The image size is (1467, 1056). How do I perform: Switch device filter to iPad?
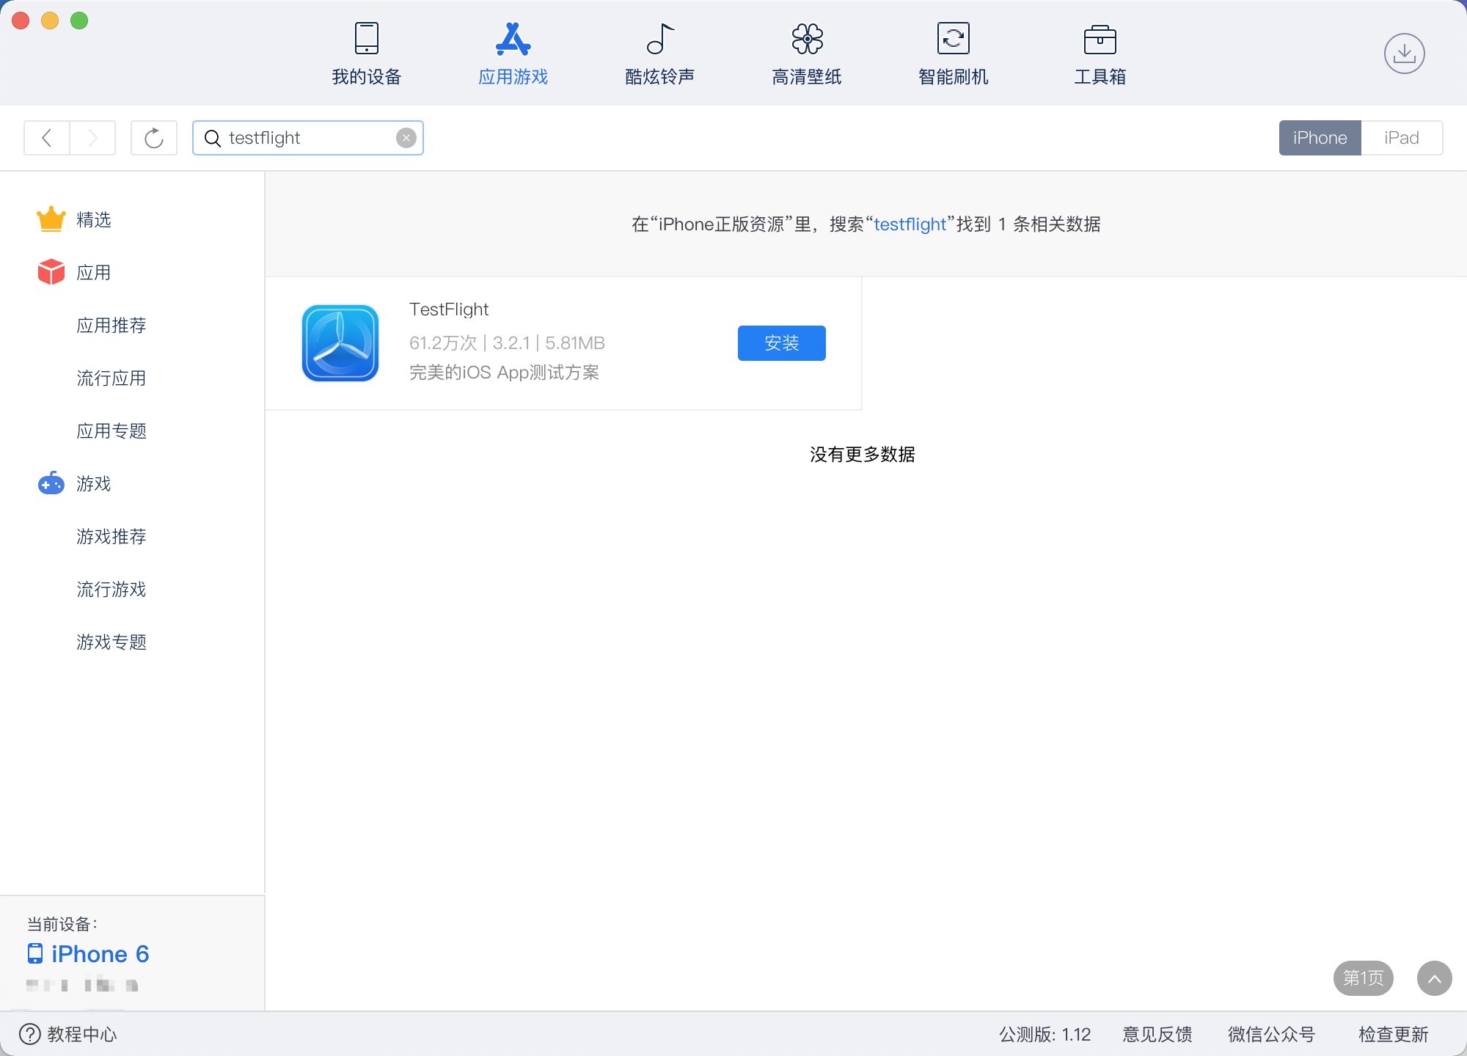click(1401, 138)
